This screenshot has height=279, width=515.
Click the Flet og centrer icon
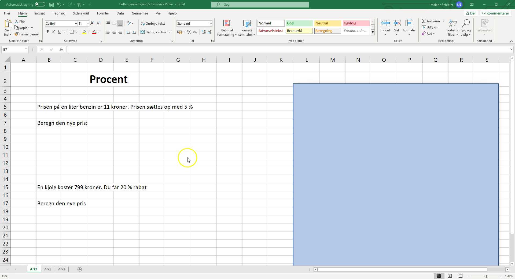(x=142, y=32)
